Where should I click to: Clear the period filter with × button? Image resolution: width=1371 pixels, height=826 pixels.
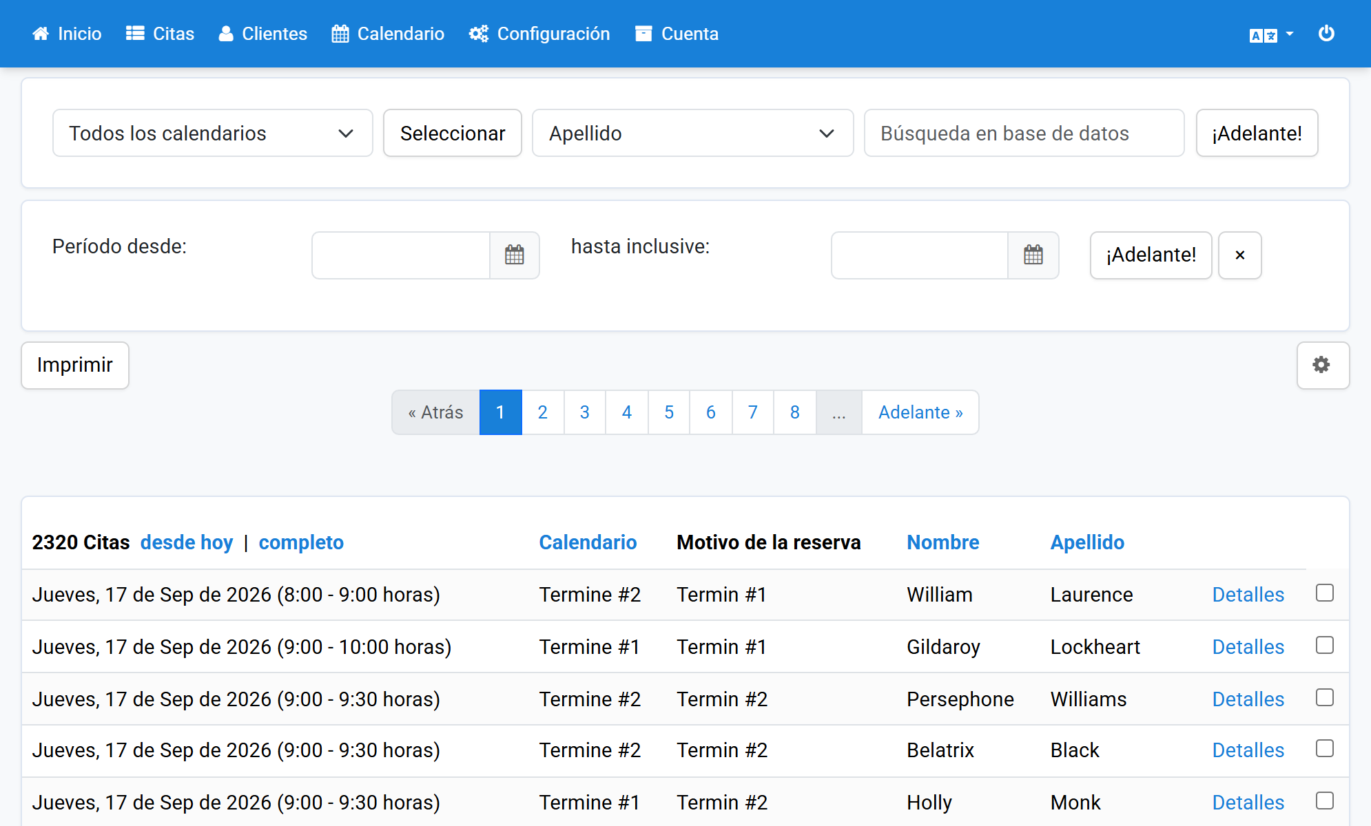point(1240,255)
